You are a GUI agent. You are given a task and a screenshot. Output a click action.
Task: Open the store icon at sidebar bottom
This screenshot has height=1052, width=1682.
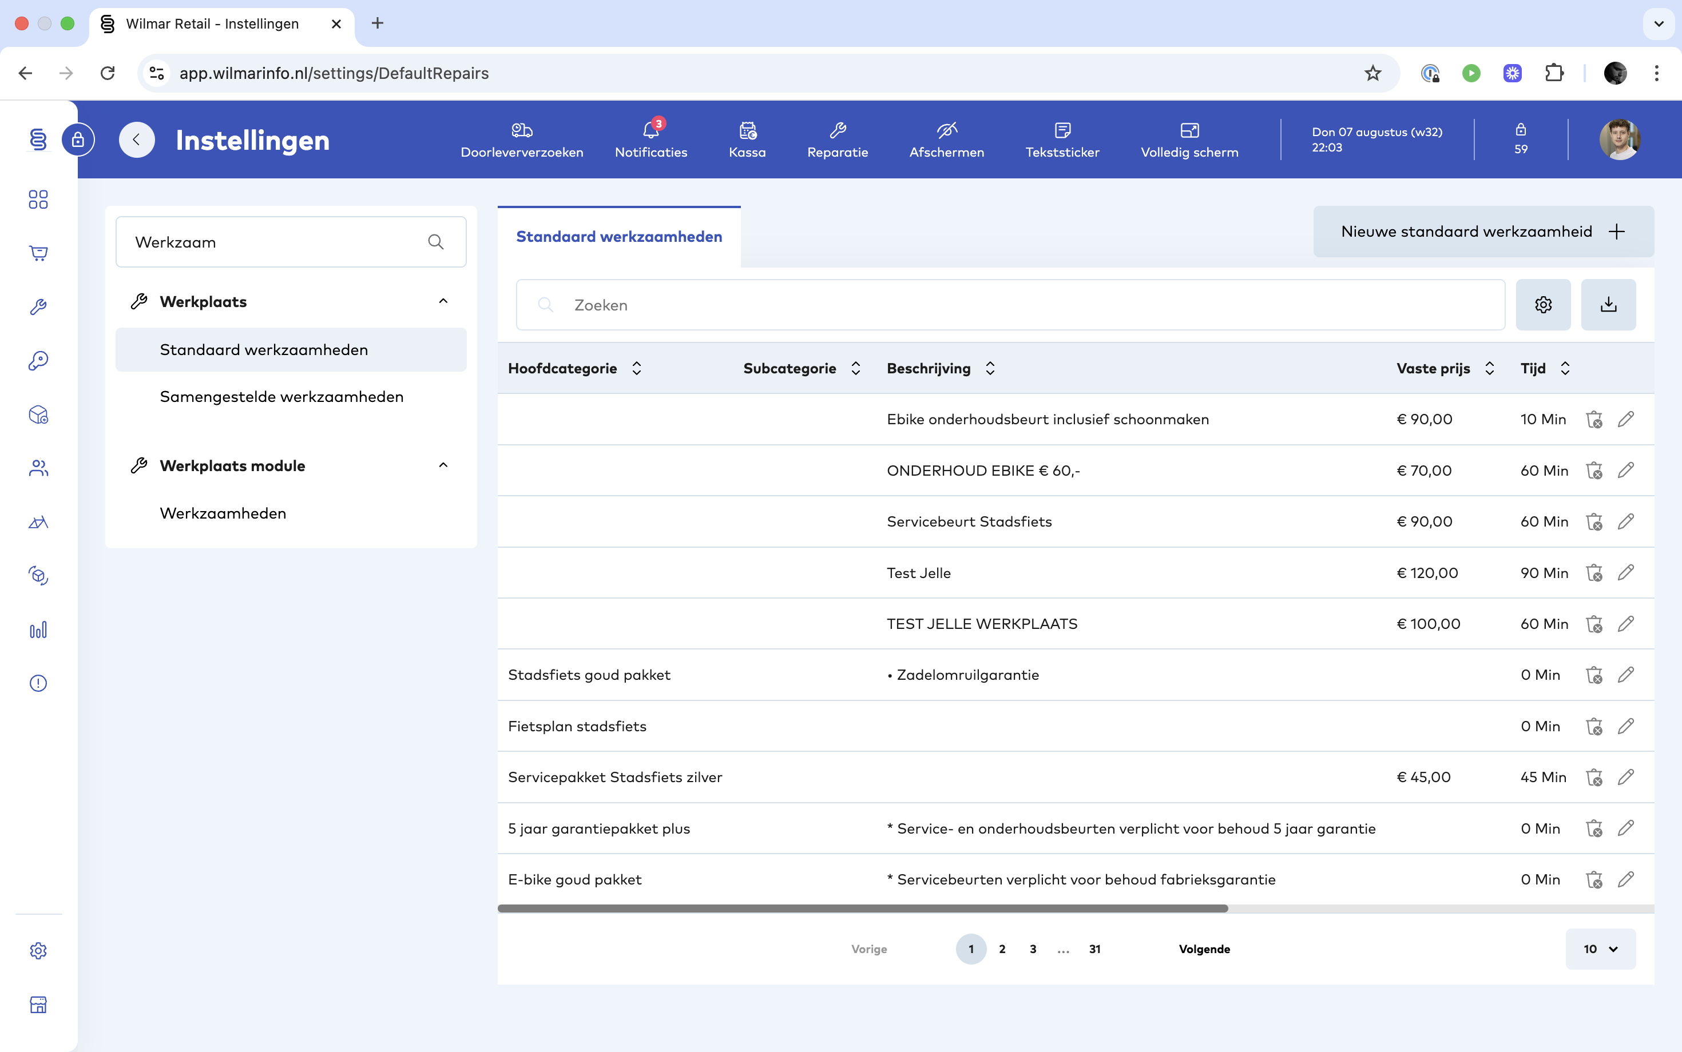(38, 1004)
